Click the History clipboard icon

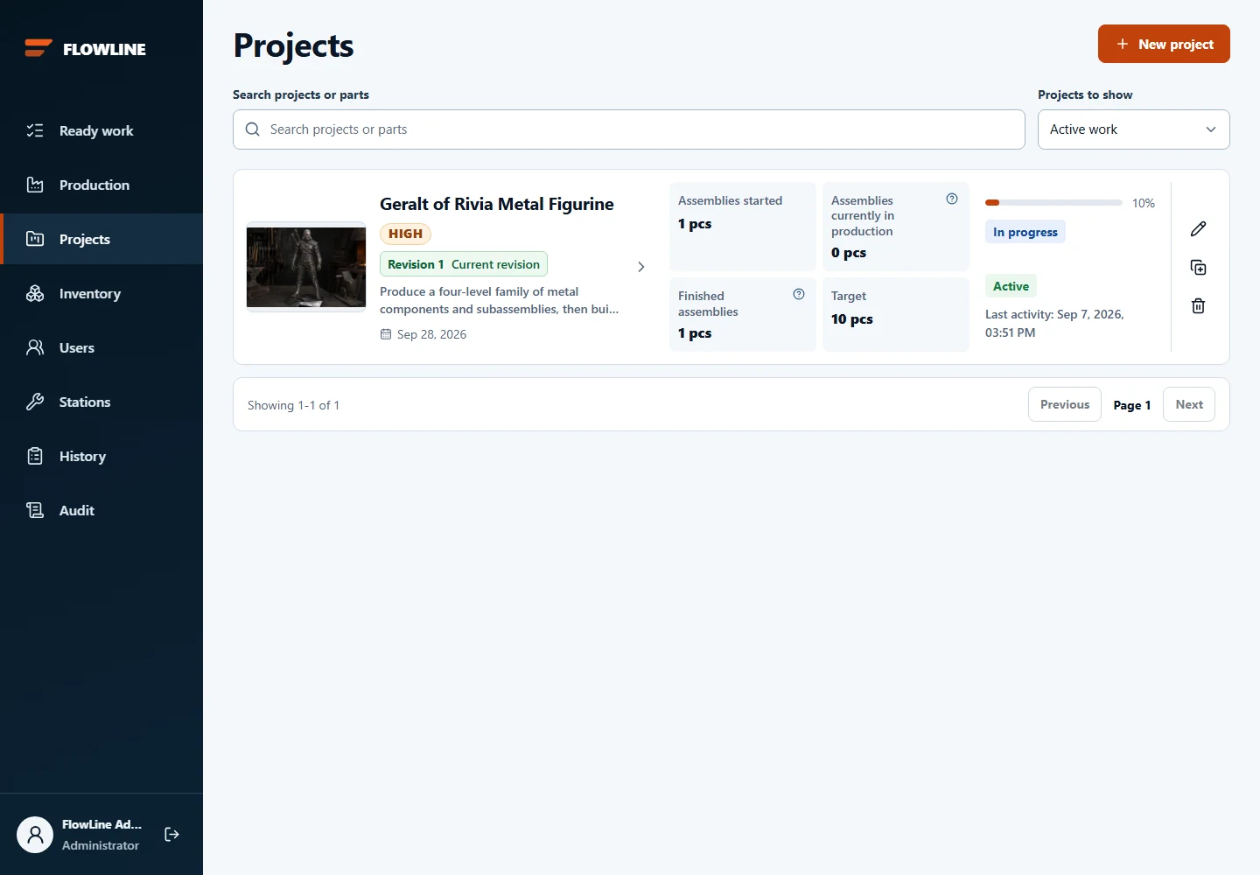(35, 456)
